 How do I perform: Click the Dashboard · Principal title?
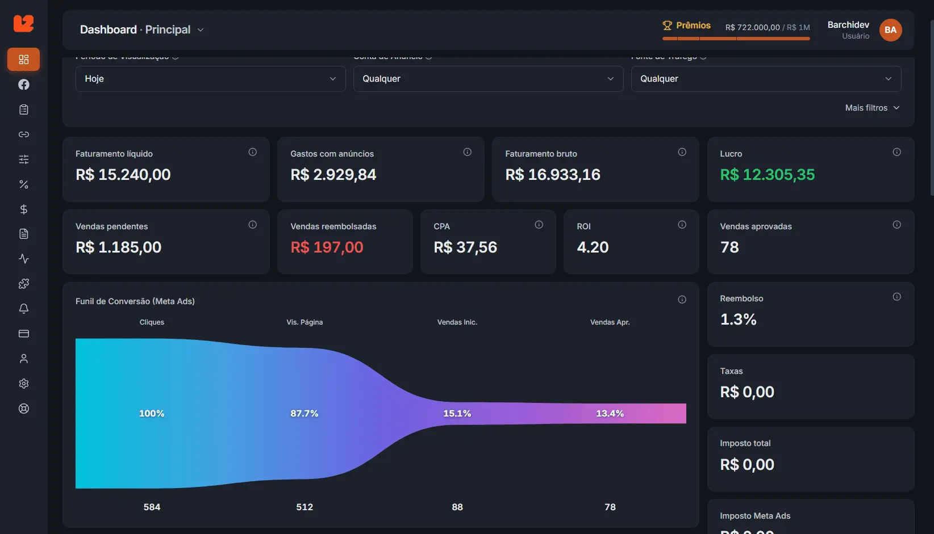tap(135, 30)
